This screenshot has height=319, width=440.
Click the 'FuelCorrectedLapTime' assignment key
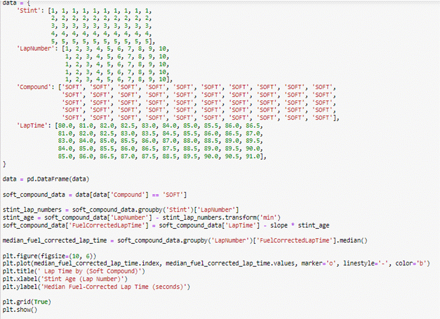click(x=107, y=225)
